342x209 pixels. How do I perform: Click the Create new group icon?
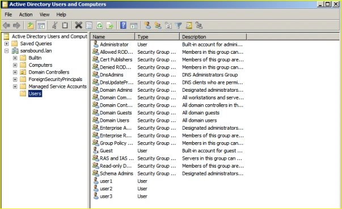(158, 25)
